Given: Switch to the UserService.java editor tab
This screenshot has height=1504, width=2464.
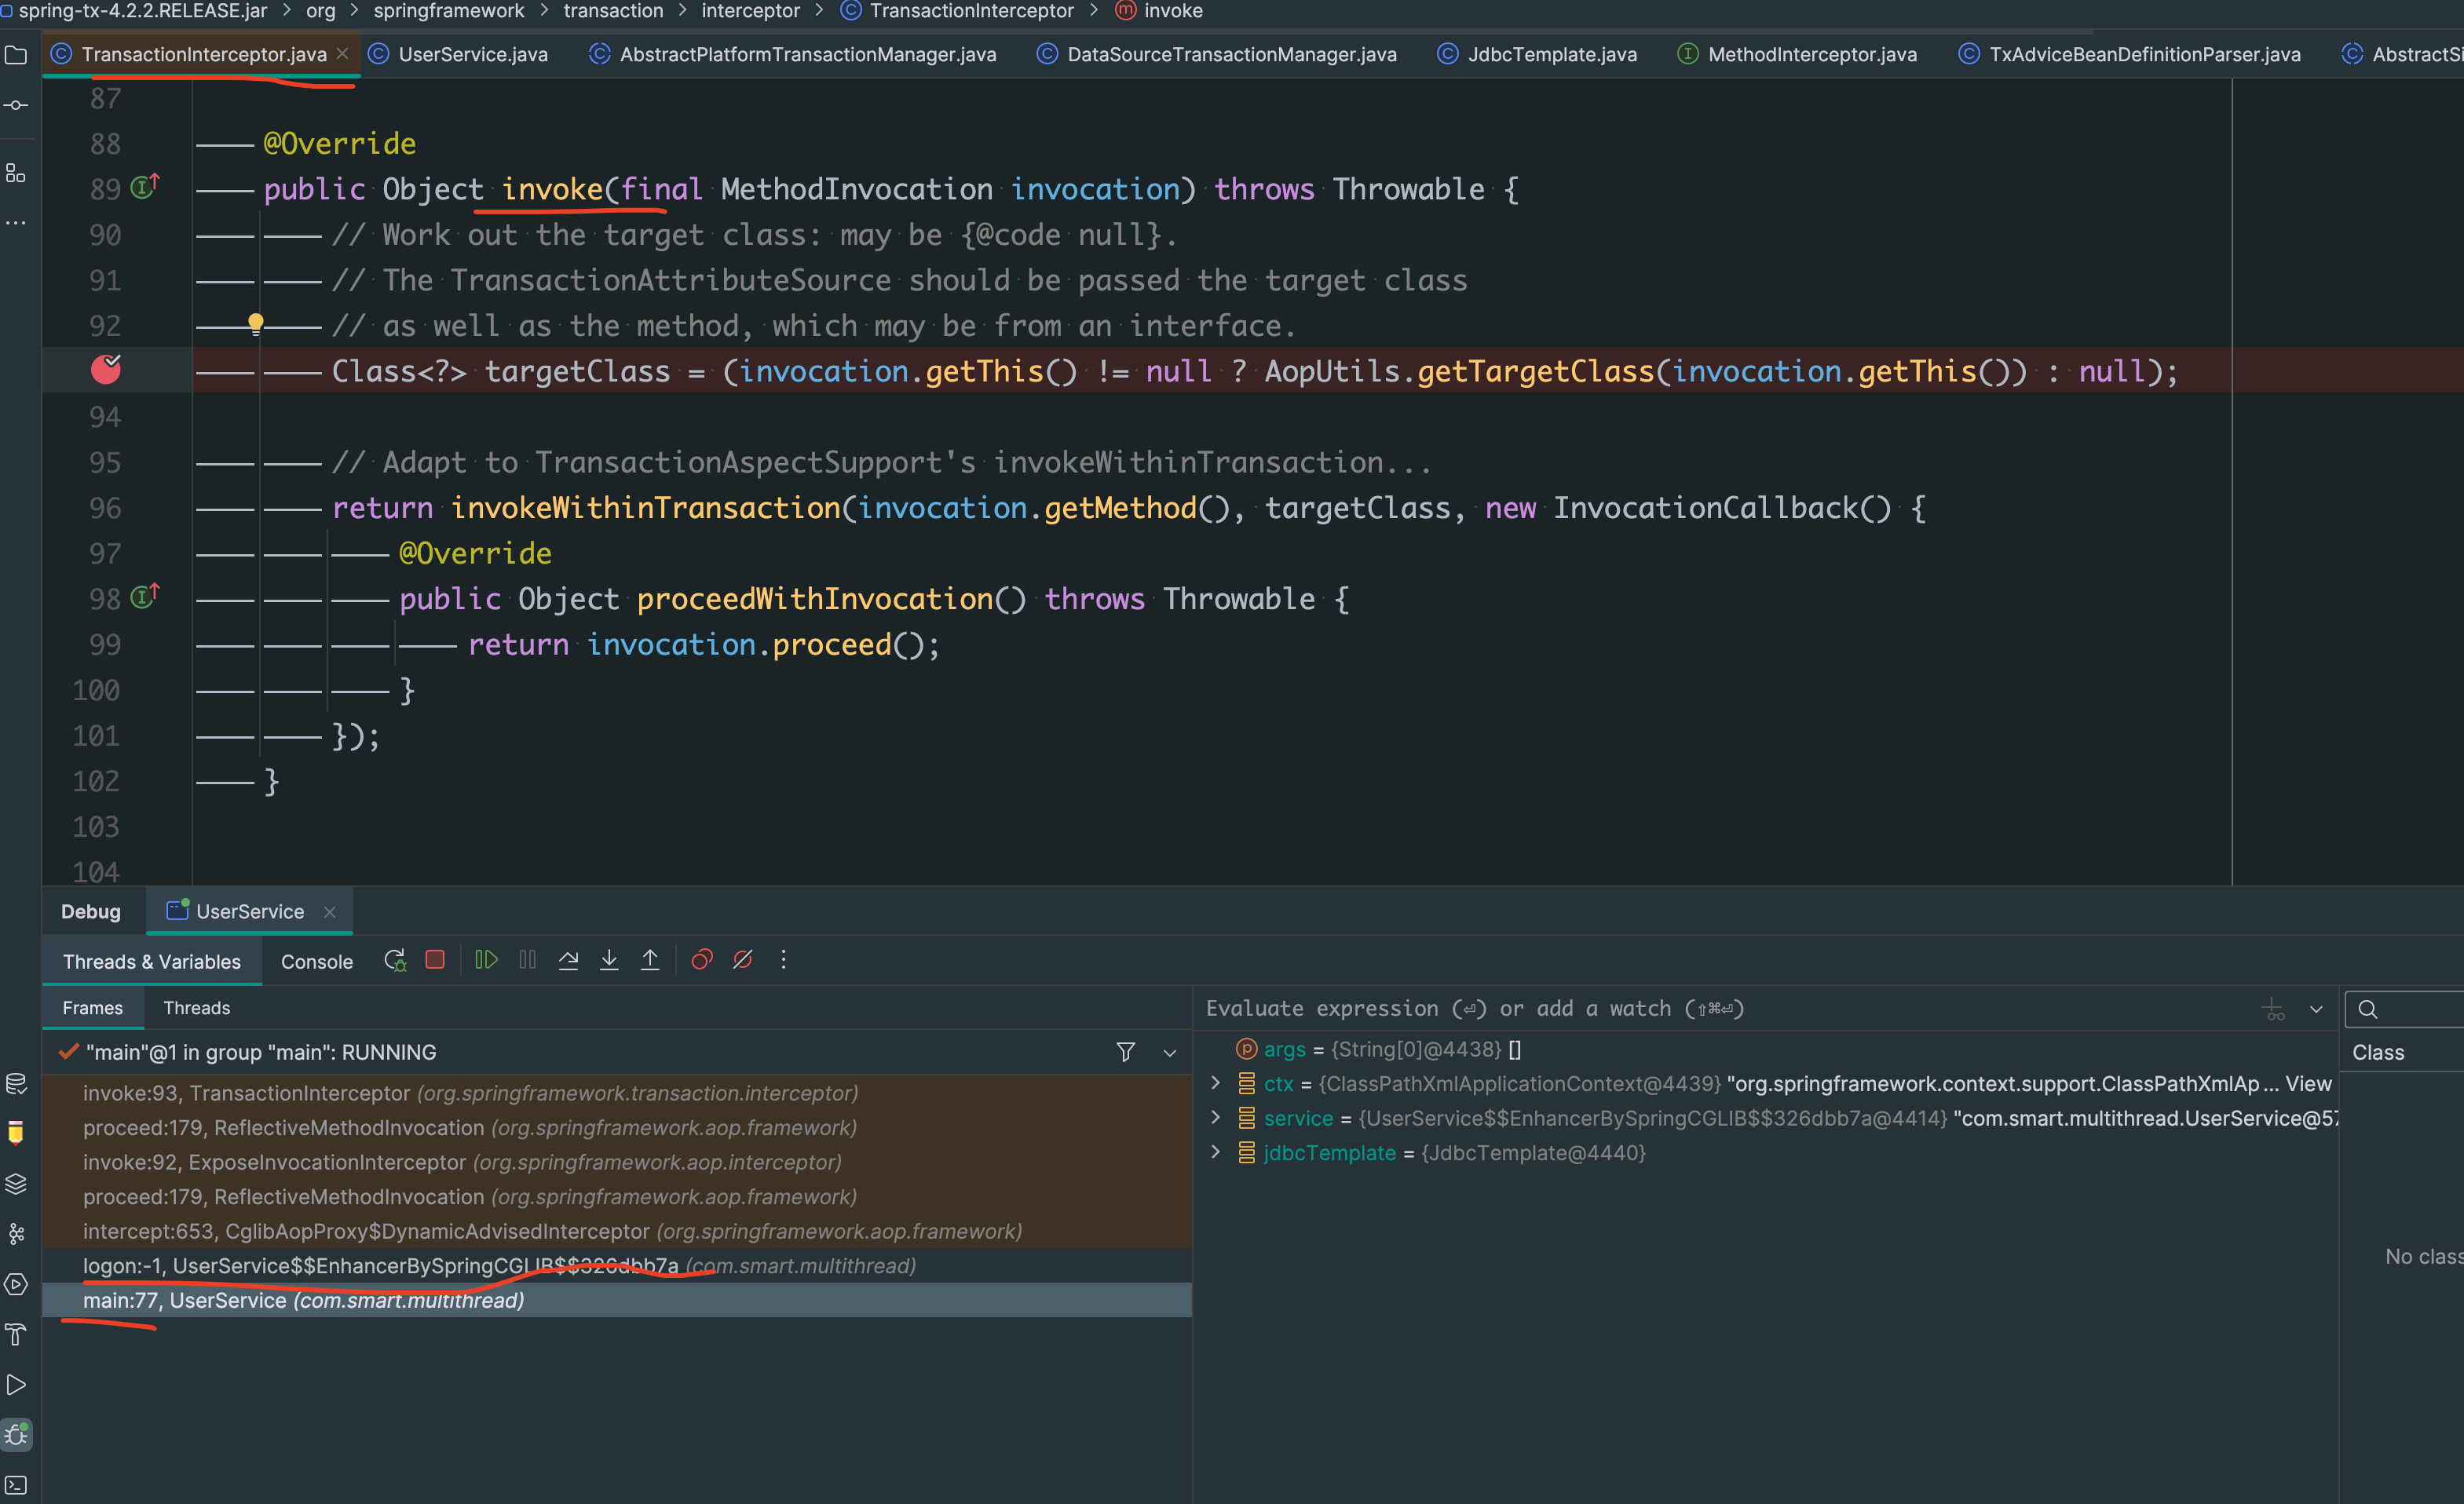Looking at the screenshot, I should 460,54.
